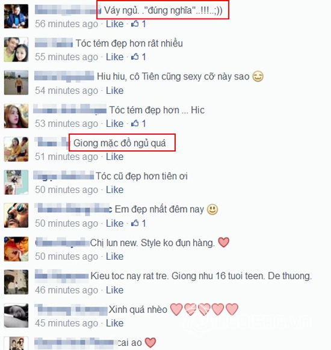Click heart emoji after 'Style ko đụn hàng'
Image resolution: width=331 pixels, height=350 pixels.
[x=223, y=242]
